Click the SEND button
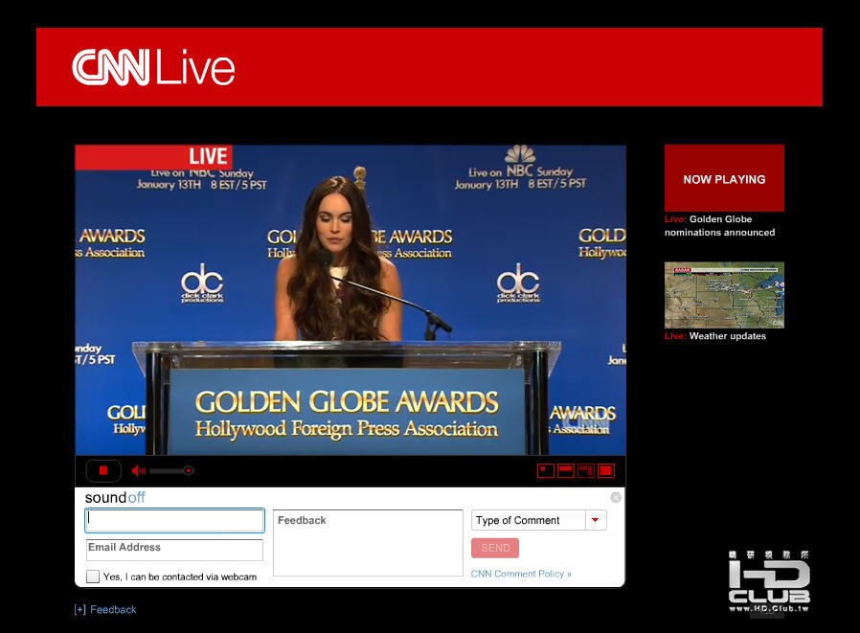Screen dimensions: 860x633 tap(495, 548)
